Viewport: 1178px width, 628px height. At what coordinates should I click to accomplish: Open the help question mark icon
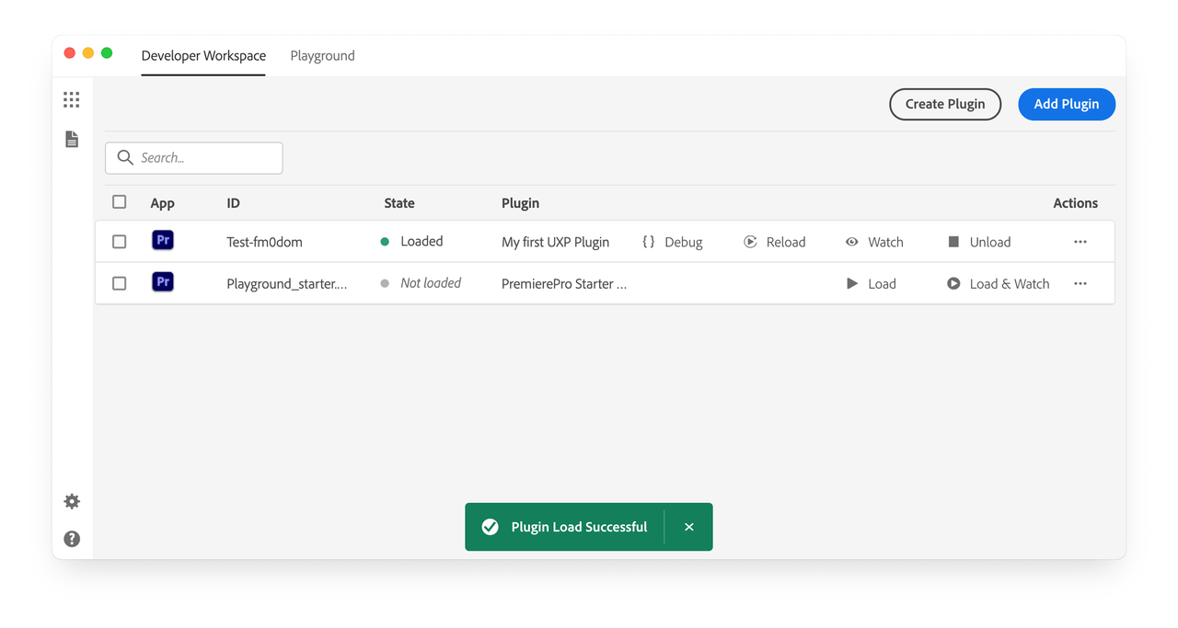(72, 539)
